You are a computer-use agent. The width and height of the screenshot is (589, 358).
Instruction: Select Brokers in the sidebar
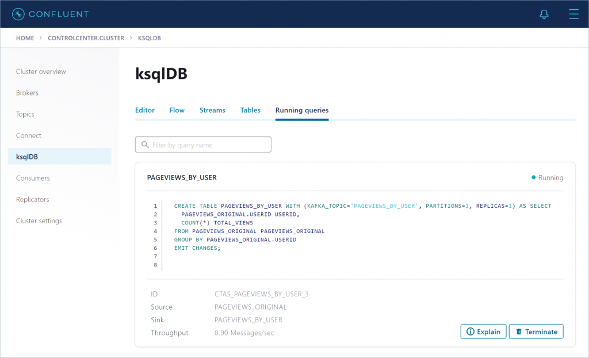point(27,93)
